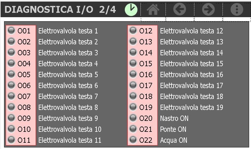Select the Elettrovalvola testa 3 label
Screen dimensions: 251x149
coord(68,53)
